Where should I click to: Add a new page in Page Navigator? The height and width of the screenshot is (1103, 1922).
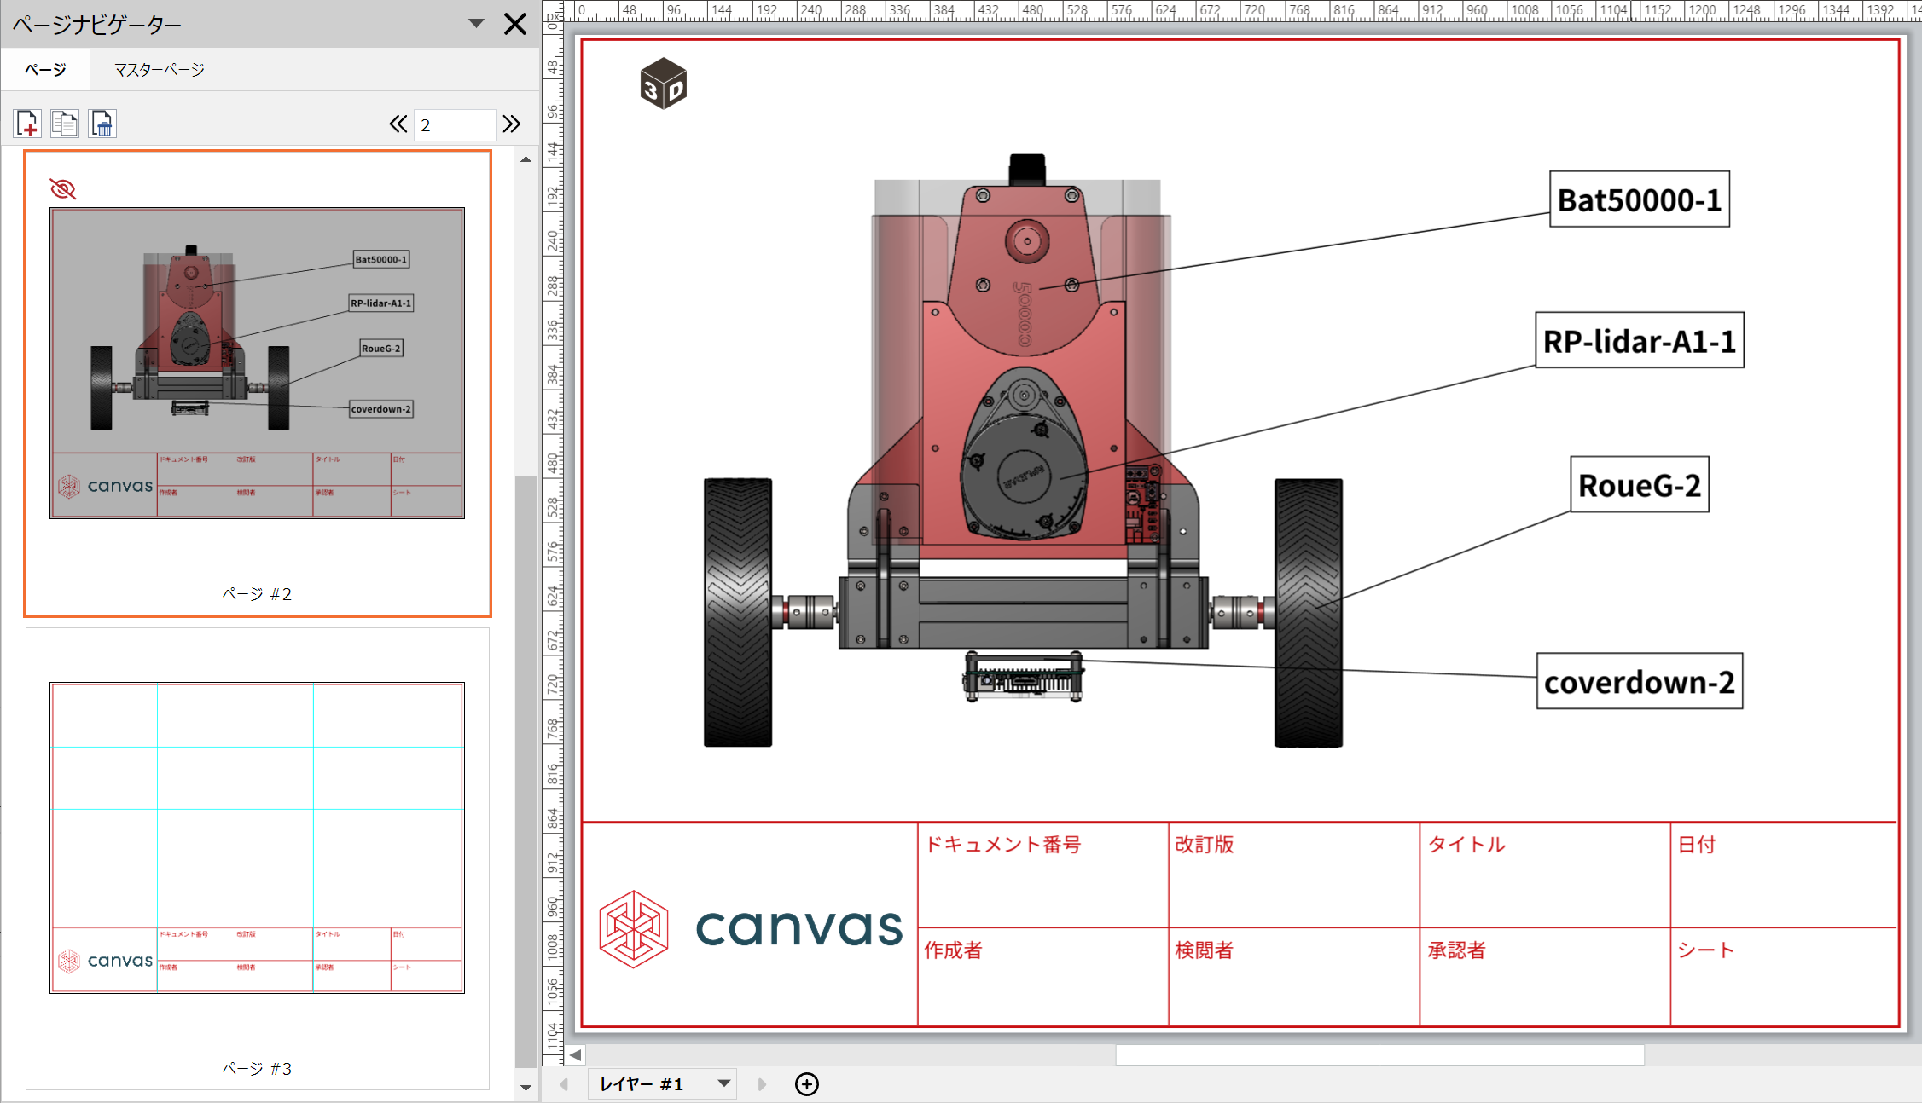27,124
